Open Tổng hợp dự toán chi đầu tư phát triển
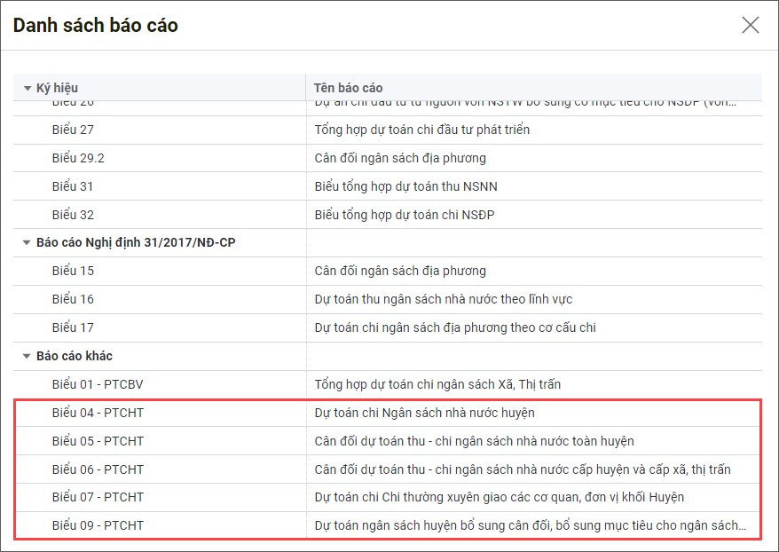The width and height of the screenshot is (779, 552). (421, 130)
